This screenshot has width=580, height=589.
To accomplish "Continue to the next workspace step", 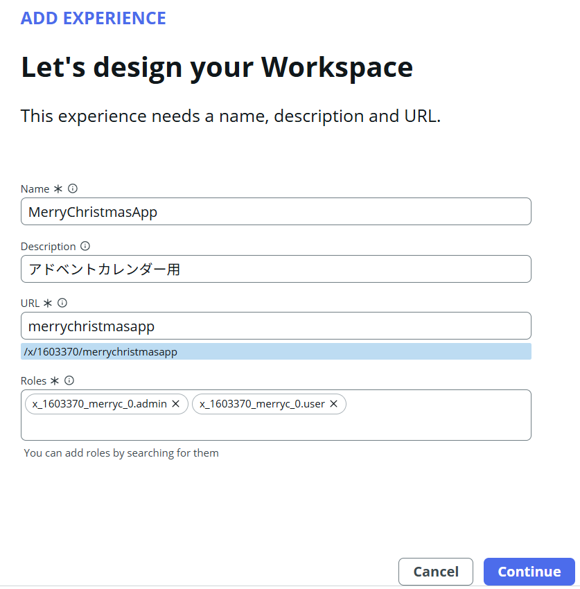I will (529, 572).
